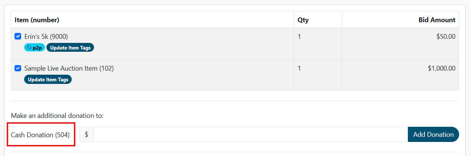
Task: Click the $1,000.00 bid amount
Action: [x=442, y=68]
